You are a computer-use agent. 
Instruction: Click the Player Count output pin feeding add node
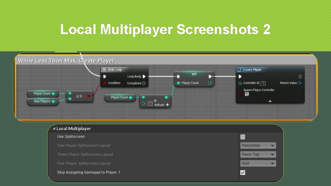coord(131,97)
